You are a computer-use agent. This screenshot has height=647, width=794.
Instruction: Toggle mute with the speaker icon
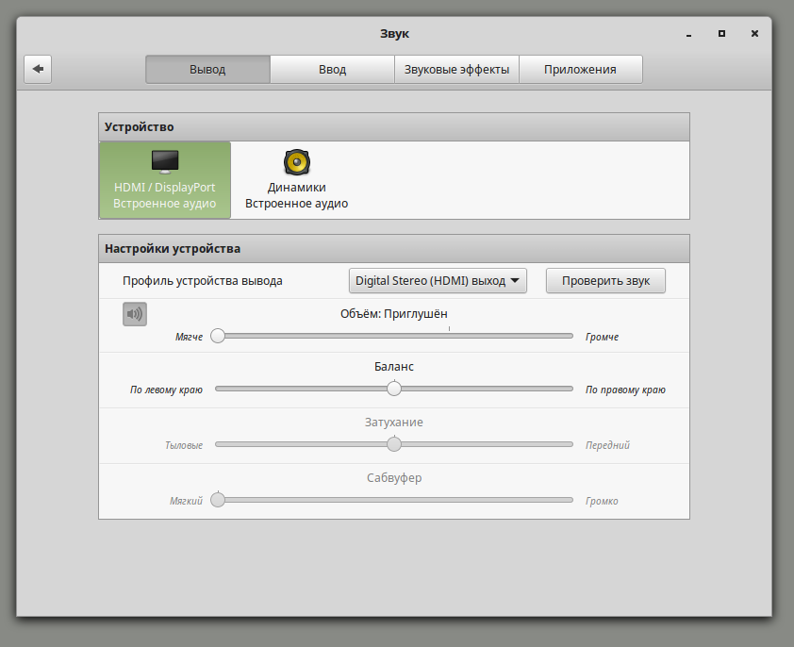point(135,314)
